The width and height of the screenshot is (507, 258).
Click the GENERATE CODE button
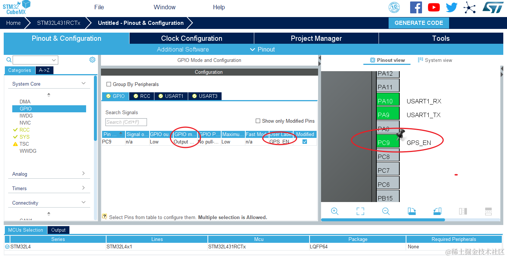(419, 23)
